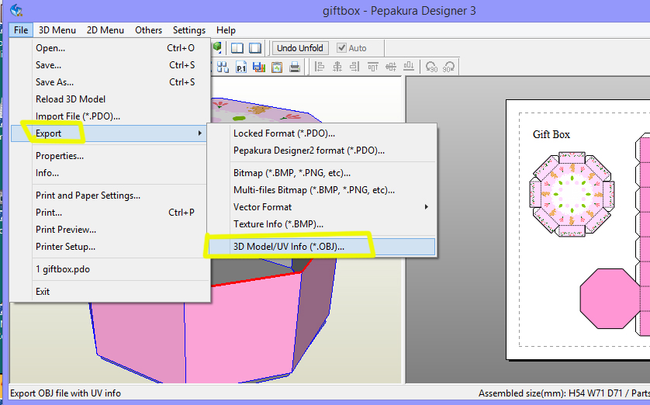650x405 pixels.
Task: Export Pepakura Designer2 format (*.PDO)...
Action: pyautogui.click(x=322, y=150)
